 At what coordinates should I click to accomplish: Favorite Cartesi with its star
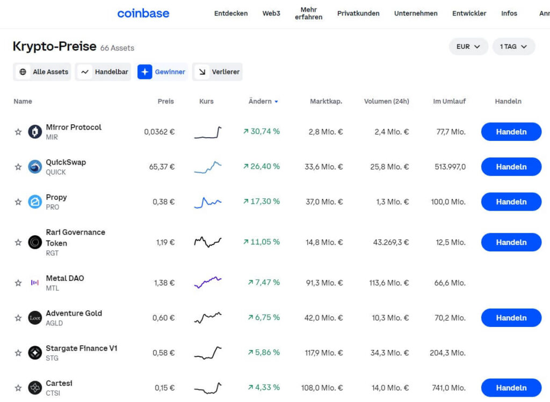tap(18, 388)
